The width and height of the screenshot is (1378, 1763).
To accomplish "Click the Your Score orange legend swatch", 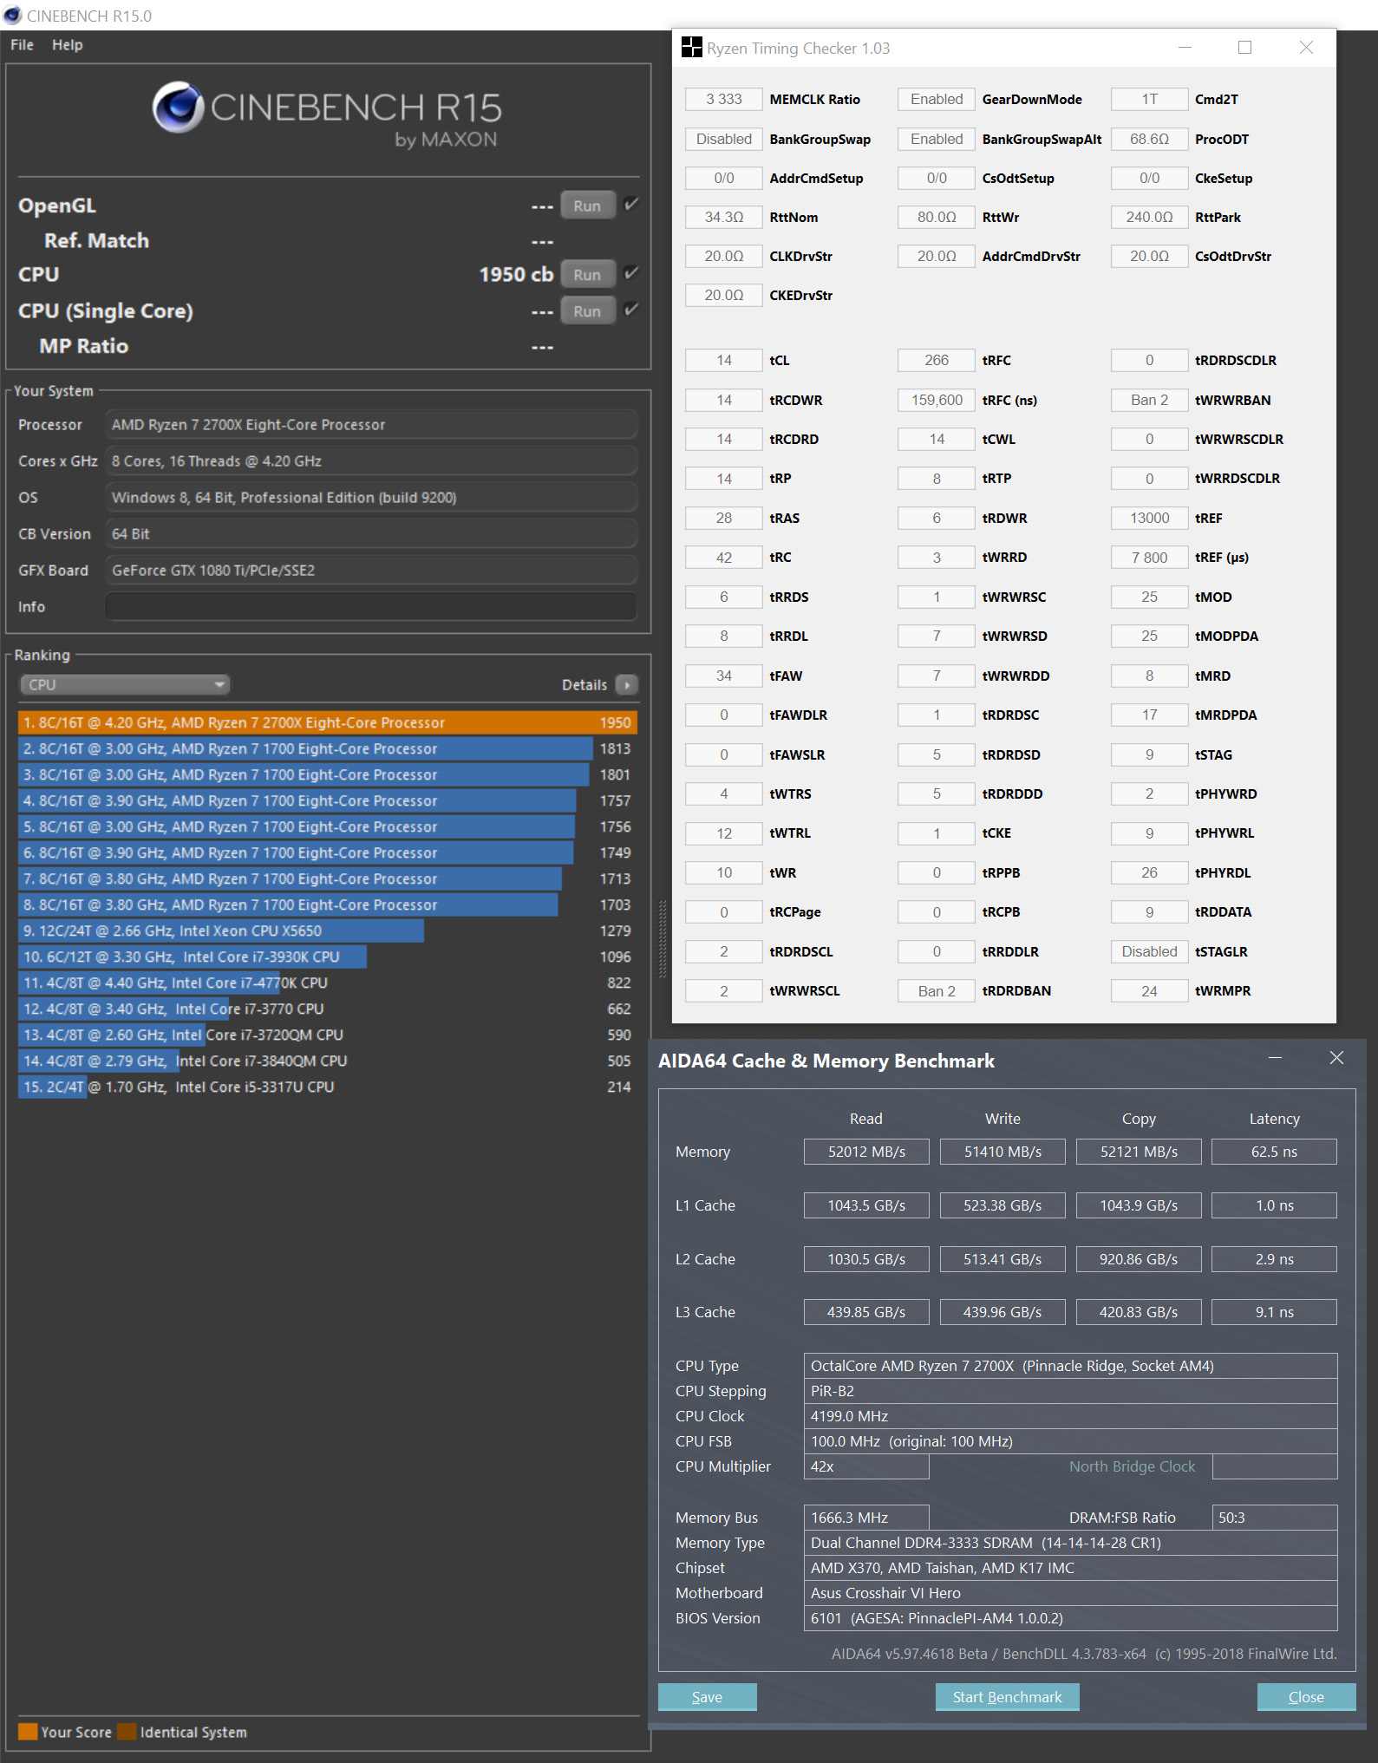I will [x=28, y=1732].
